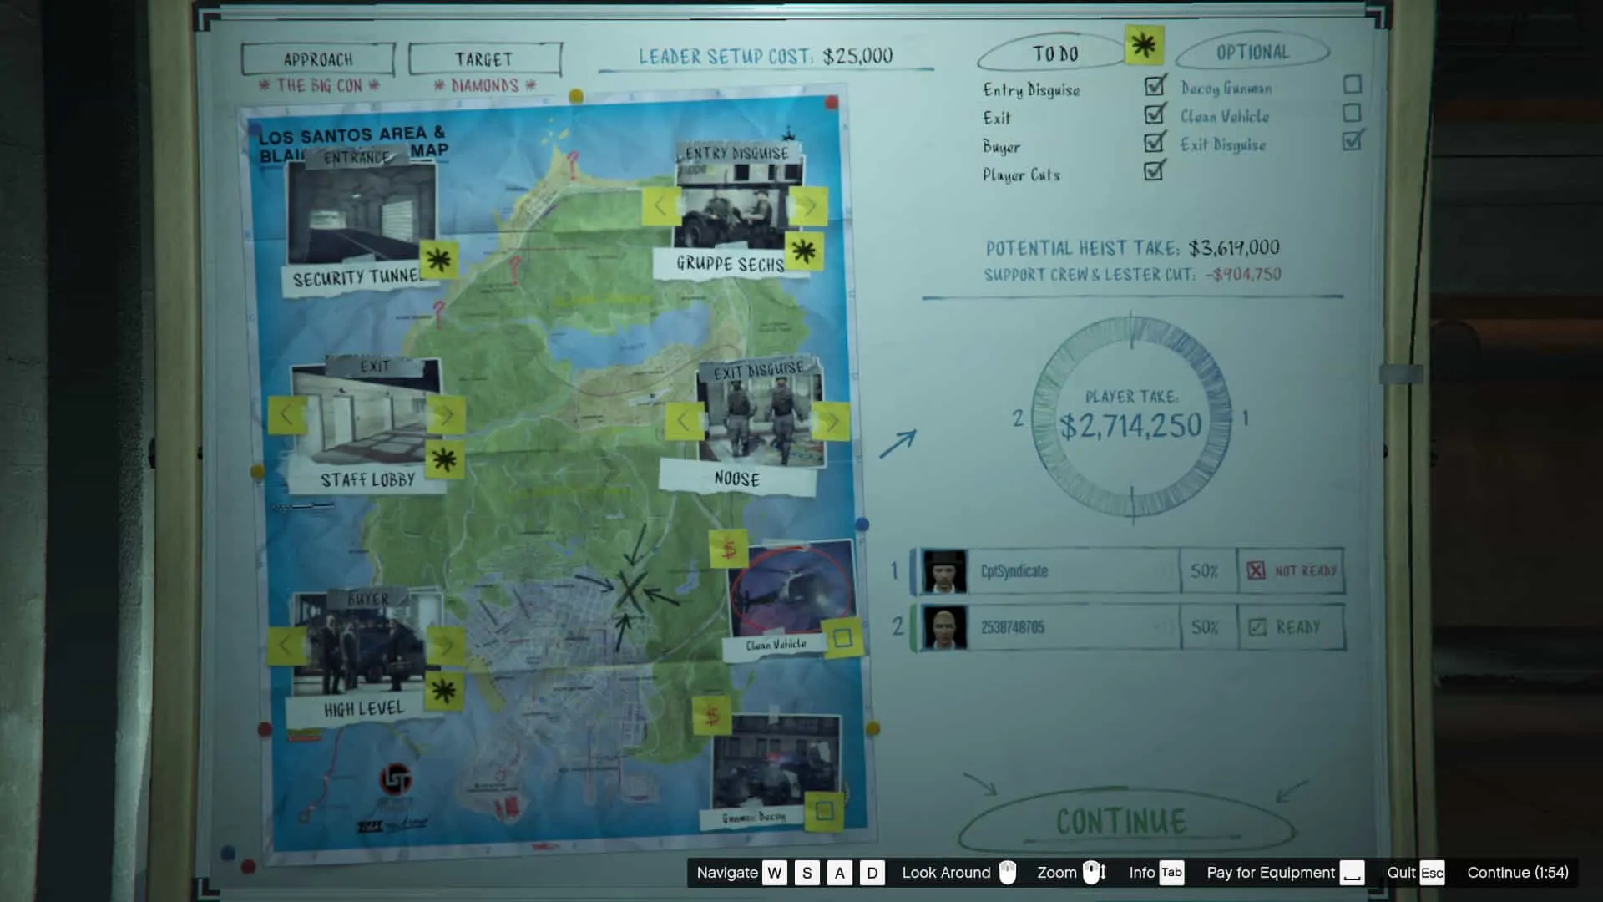Cycle Buyer to next option arrow

[x=445, y=645]
